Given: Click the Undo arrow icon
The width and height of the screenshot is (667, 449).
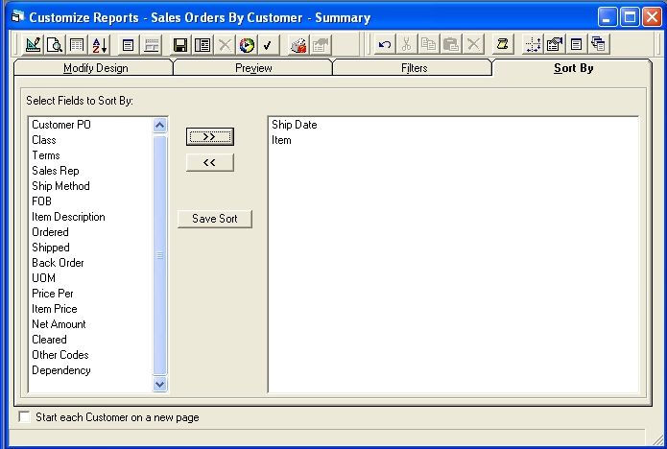Looking at the screenshot, I should point(385,44).
